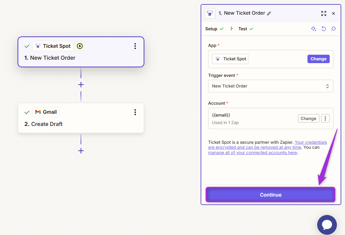This screenshot has height=235, width=345.
Task: Click the chevron between Setup and Test
Action: tap(231, 29)
